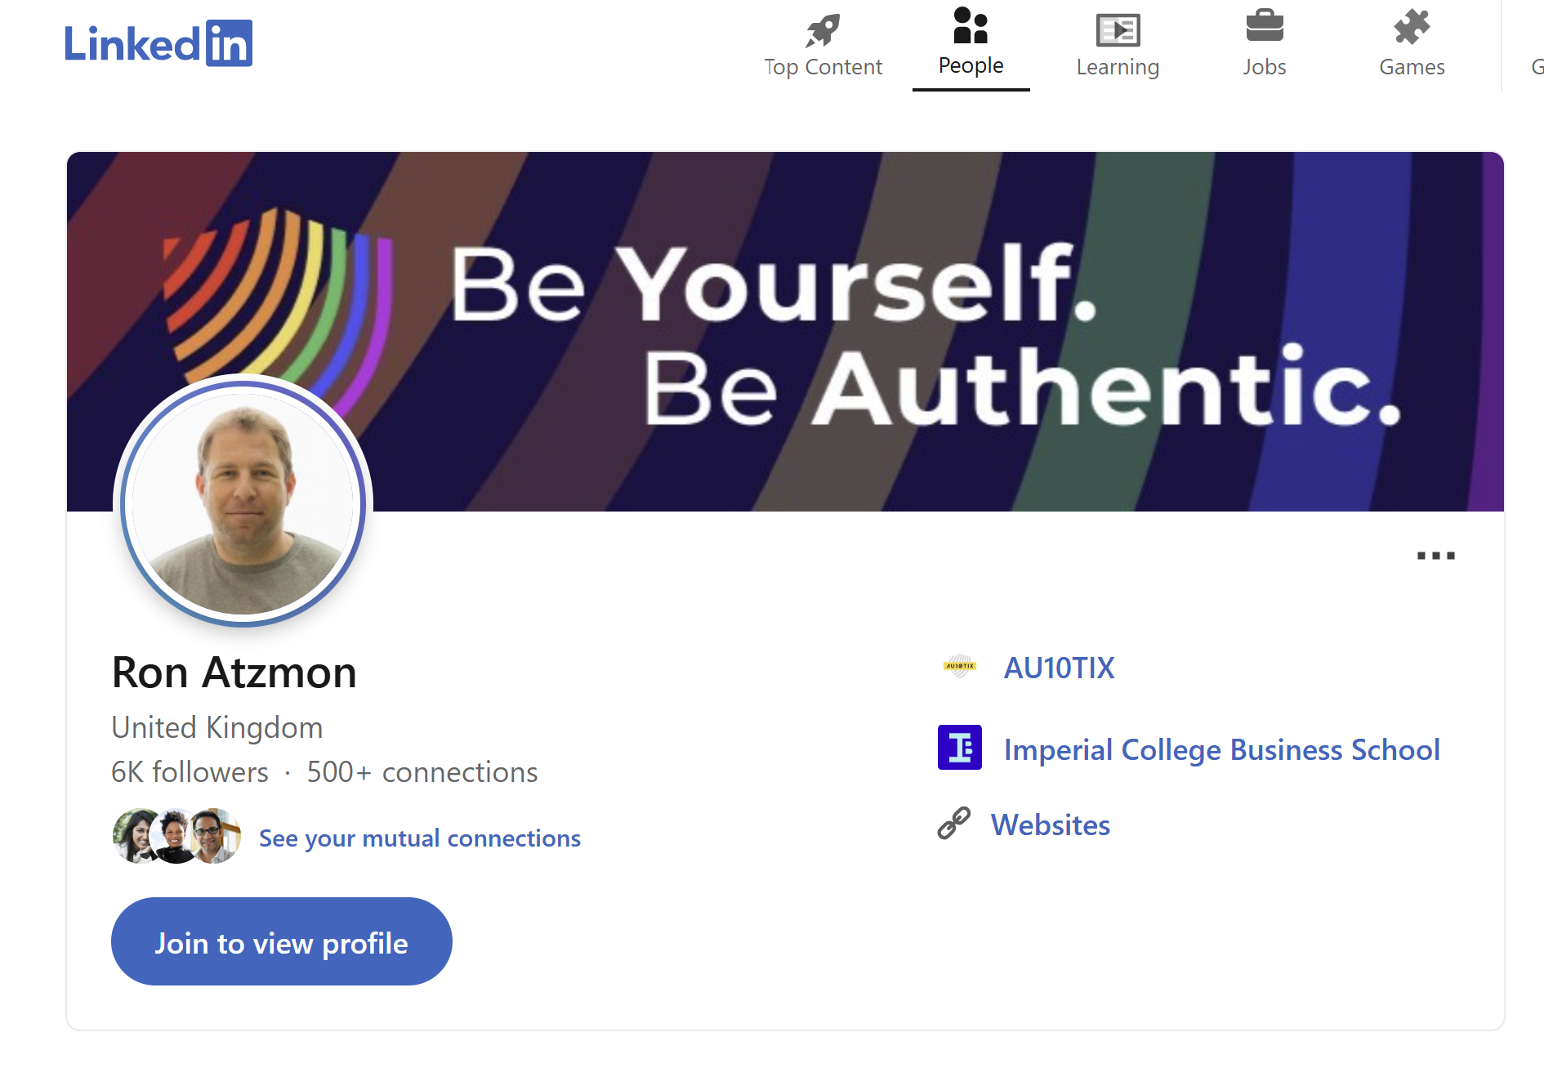
Task: Click the Jobs briefcase icon
Action: 1265,26
